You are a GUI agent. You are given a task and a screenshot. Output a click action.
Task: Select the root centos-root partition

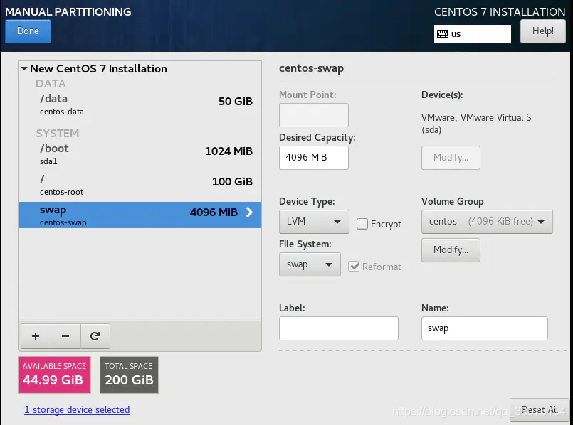coord(140,185)
